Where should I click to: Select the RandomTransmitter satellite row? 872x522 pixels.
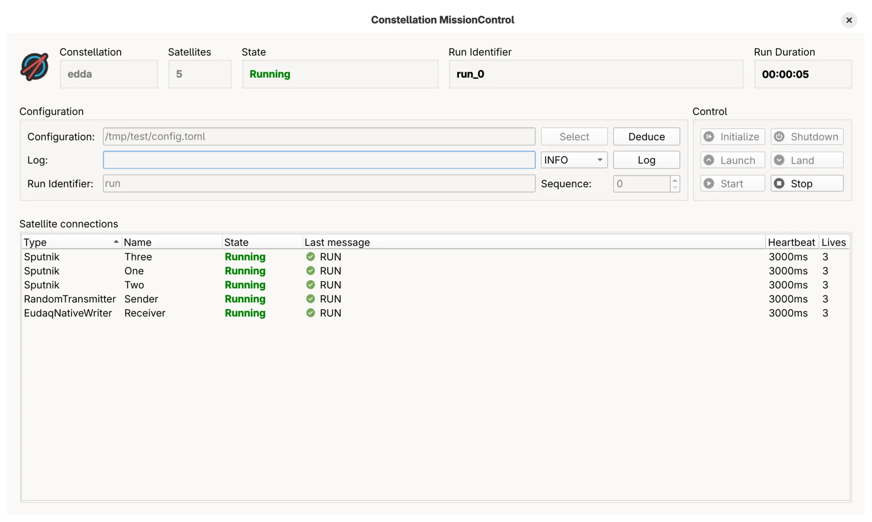point(435,298)
